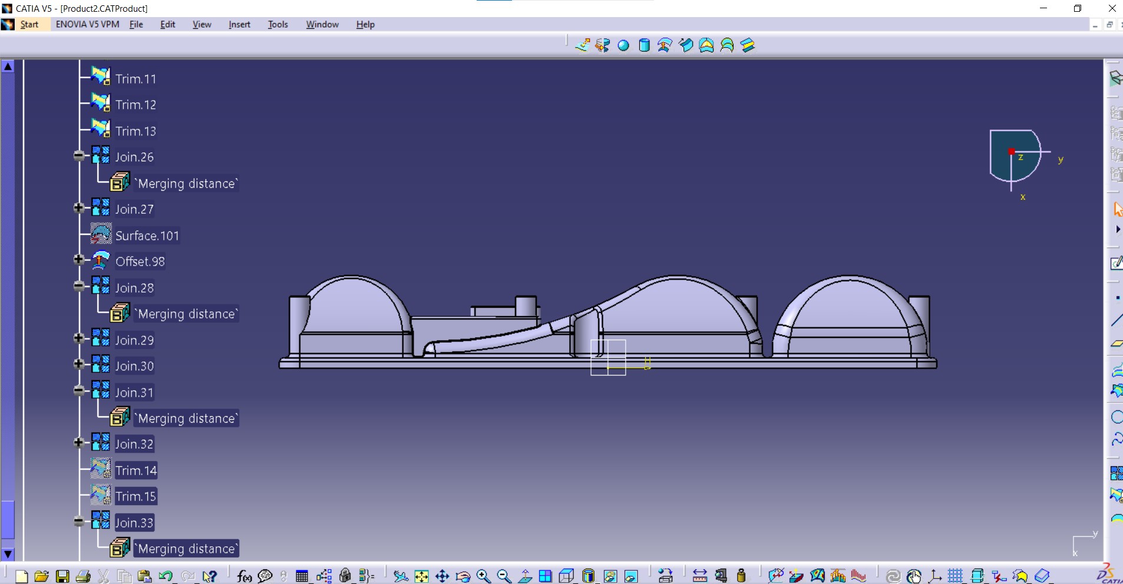Click the Open file icon
The width and height of the screenshot is (1123, 584).
[41, 576]
